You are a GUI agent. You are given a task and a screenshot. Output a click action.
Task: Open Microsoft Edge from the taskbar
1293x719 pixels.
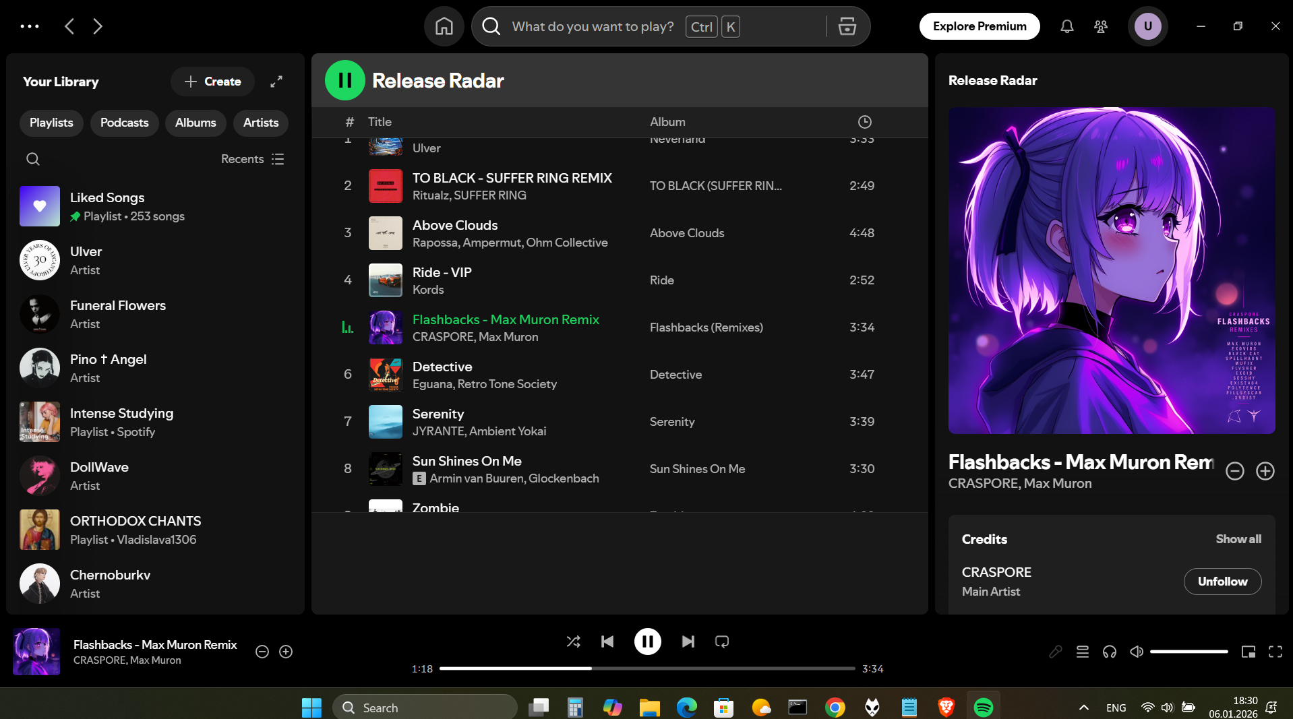[x=687, y=708]
